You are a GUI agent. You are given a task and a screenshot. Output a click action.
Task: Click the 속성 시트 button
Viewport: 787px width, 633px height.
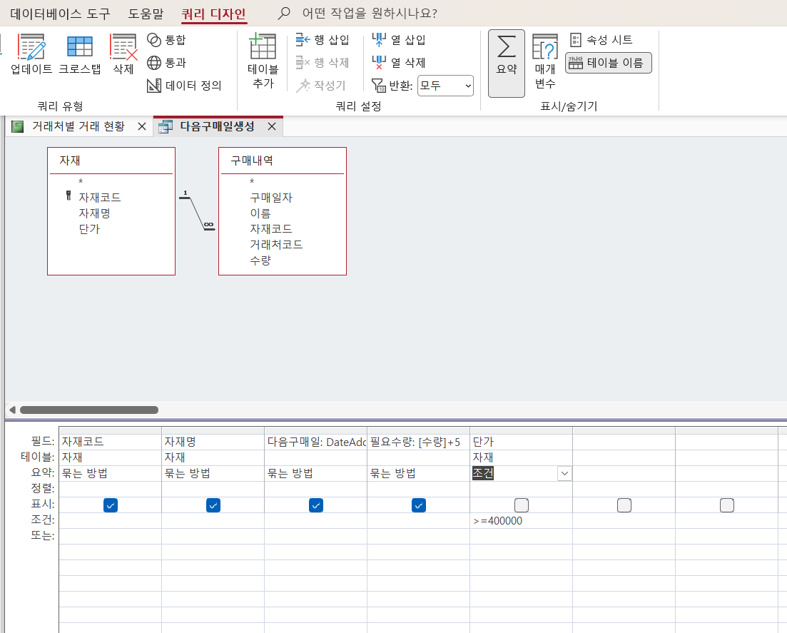pos(602,40)
